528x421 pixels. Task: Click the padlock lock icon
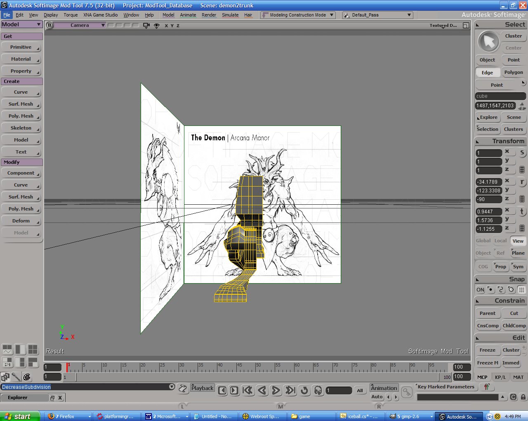pos(523,397)
